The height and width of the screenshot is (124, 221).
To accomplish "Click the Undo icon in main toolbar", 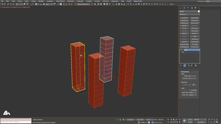I will tap(2, 4).
